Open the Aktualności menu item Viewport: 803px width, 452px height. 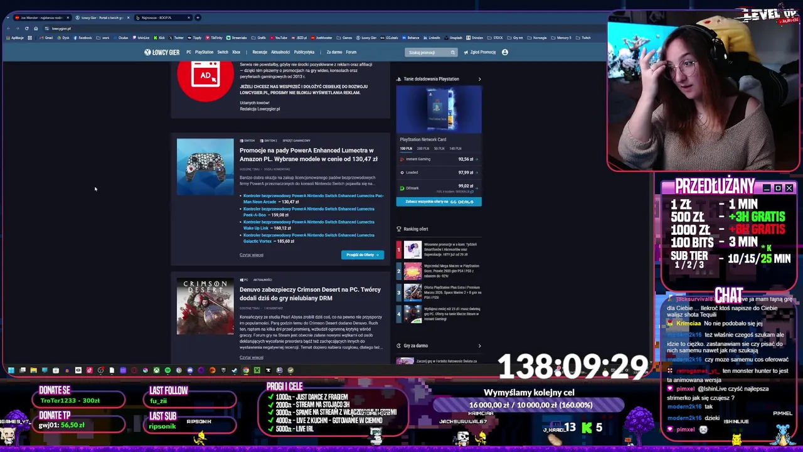[x=280, y=52]
